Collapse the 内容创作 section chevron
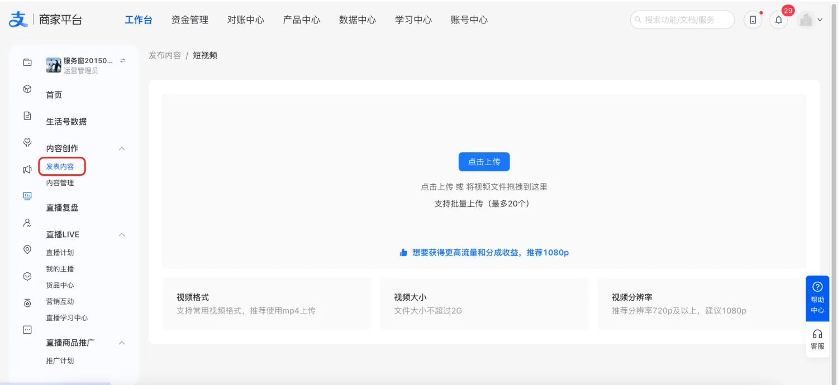This screenshot has width=838, height=385. click(122, 148)
